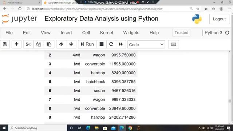The width and height of the screenshot is (233, 131).
Task: Click the Python 3 kernel name
Action: (x=213, y=33)
